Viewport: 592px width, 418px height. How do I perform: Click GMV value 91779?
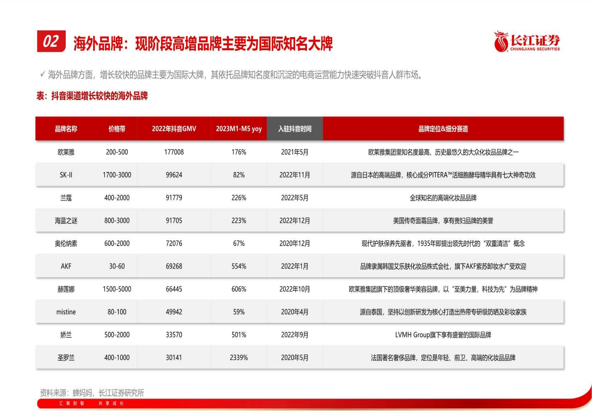point(174,198)
